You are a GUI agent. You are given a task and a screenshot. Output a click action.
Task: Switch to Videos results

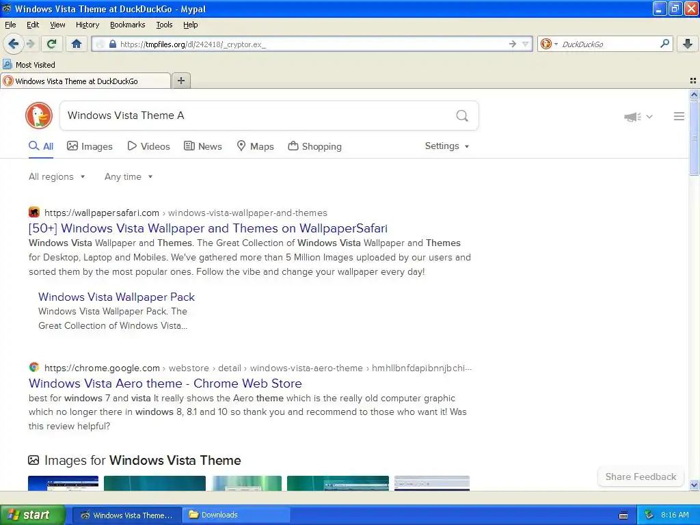(148, 146)
